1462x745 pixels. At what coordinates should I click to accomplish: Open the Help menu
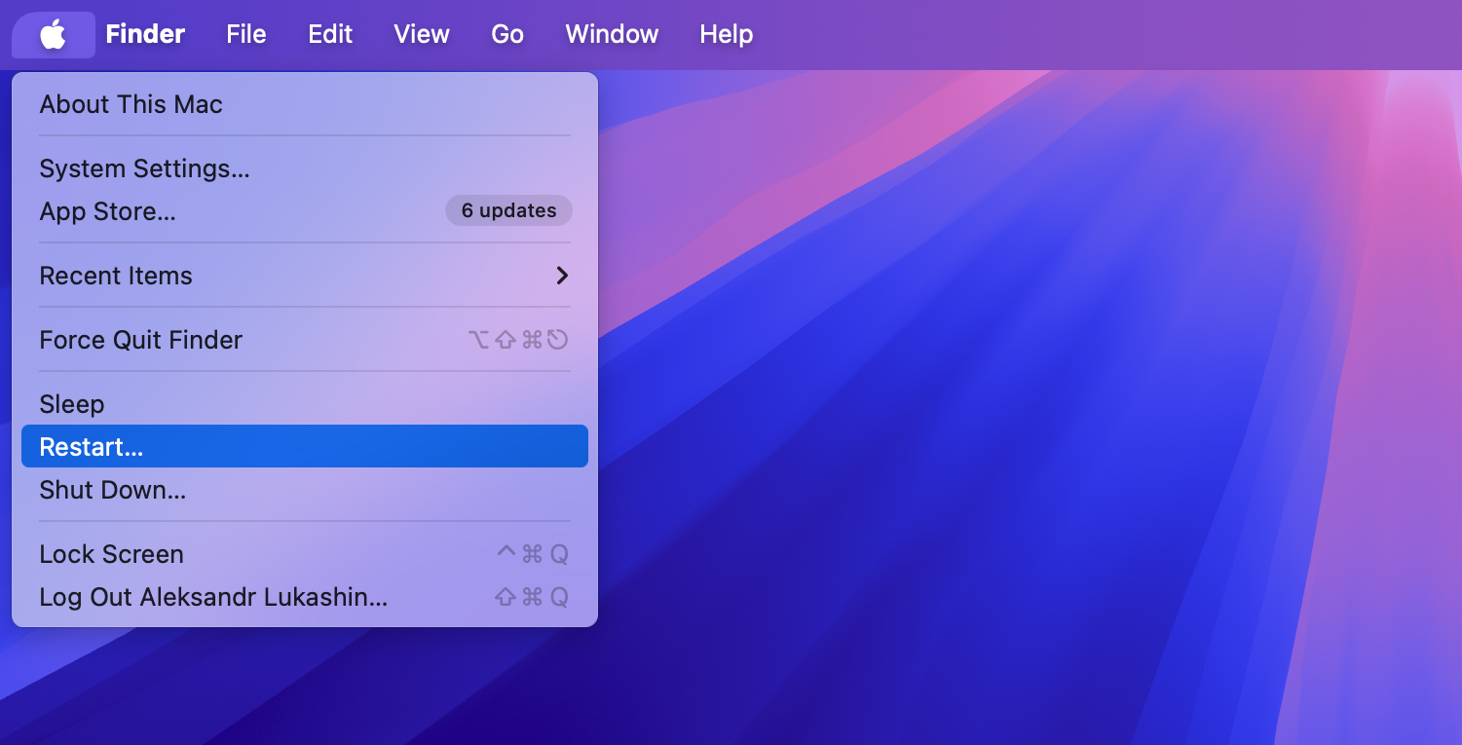tap(727, 34)
